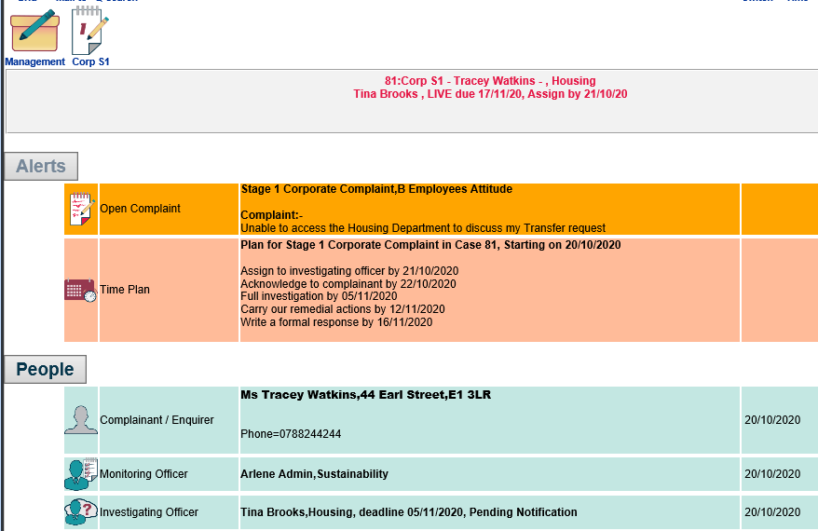This screenshot has width=818, height=531.
Task: Click 'Assign to investigating officer by 21/10/2020'
Action: click(x=349, y=271)
